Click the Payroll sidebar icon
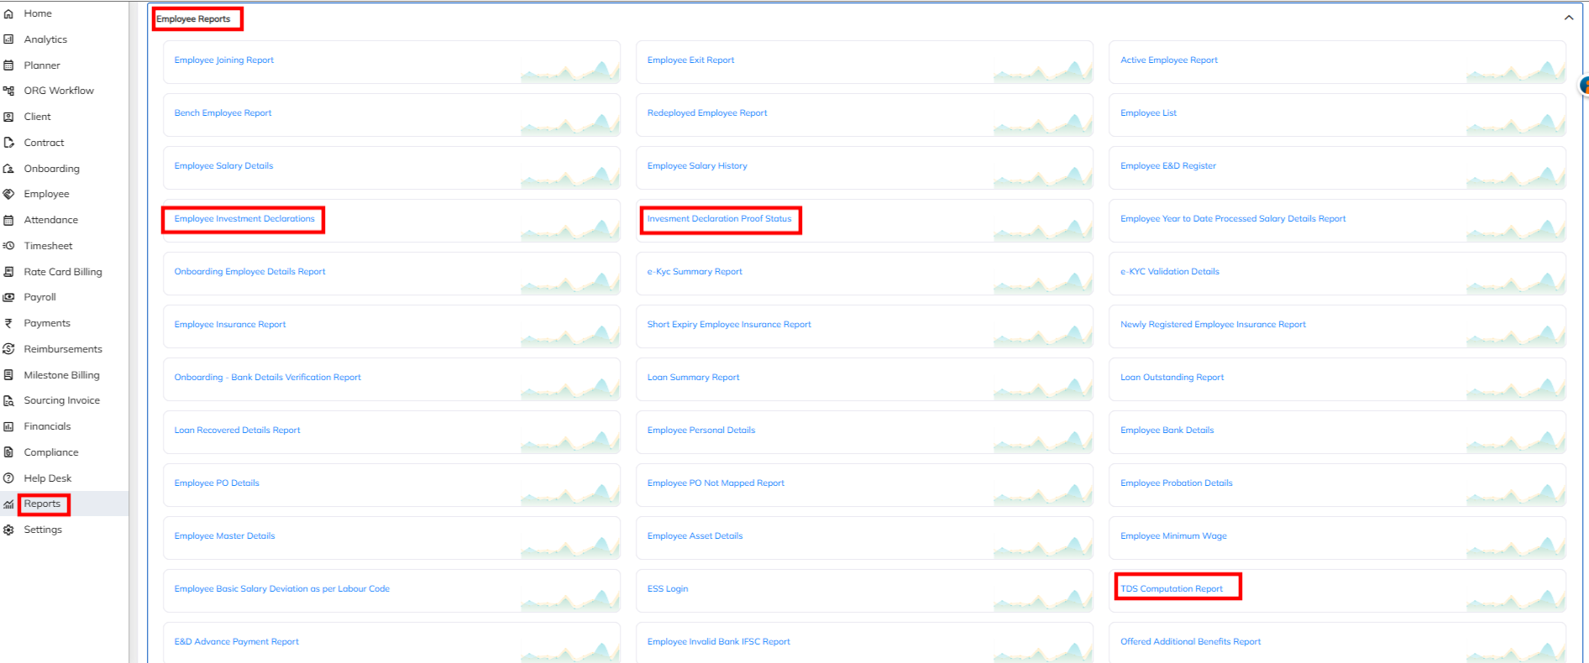1589x663 pixels. [x=8, y=297]
